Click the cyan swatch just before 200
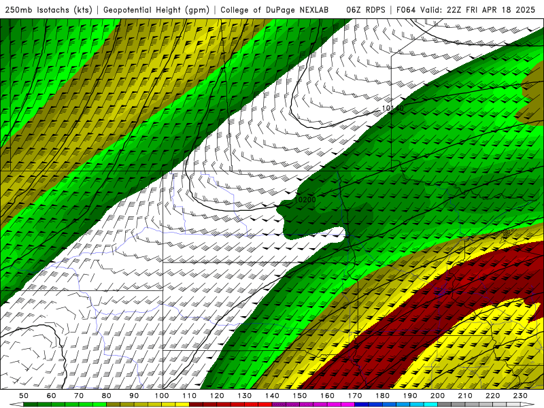 tap(430, 405)
